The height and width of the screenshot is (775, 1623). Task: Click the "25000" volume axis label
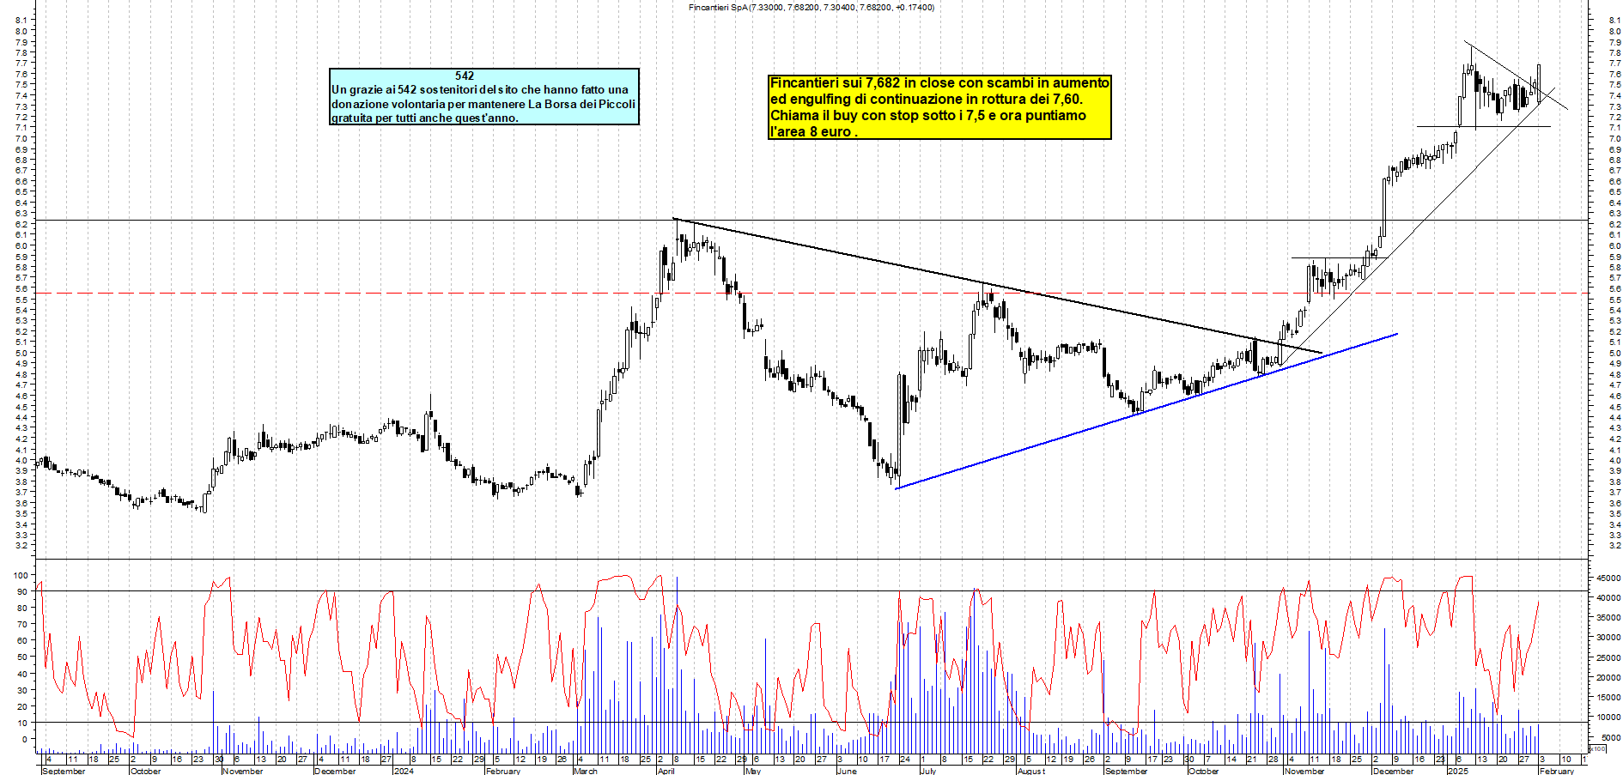click(1608, 658)
